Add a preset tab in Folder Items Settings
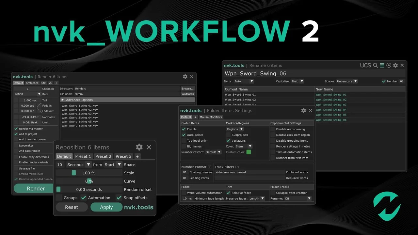418x235 pixels. coord(195,117)
